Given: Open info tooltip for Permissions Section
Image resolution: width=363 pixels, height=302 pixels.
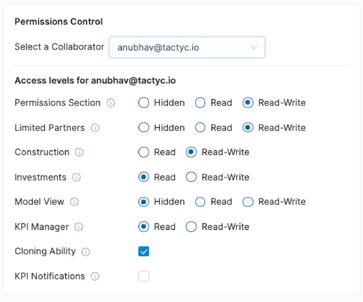Looking at the screenshot, I should pyautogui.click(x=111, y=103).
